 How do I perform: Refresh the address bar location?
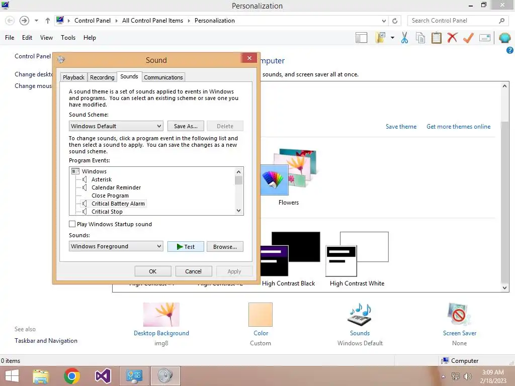pyautogui.click(x=395, y=21)
